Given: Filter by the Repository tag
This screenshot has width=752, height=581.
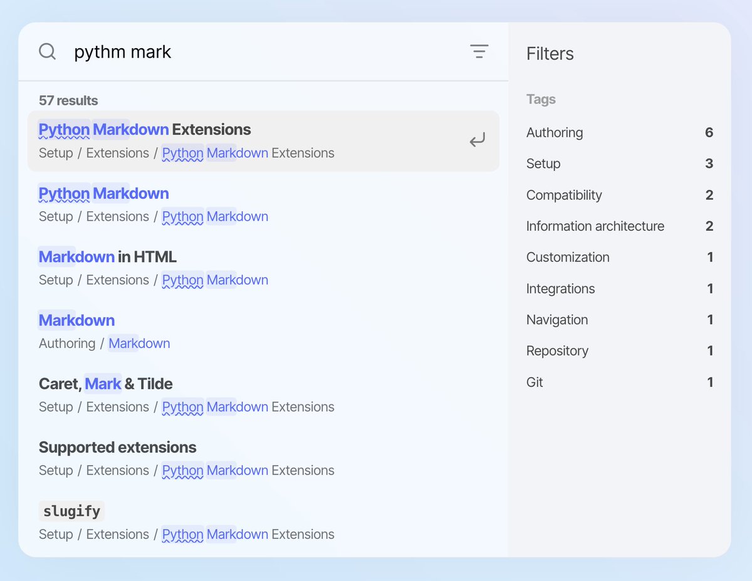Looking at the screenshot, I should coord(620,351).
